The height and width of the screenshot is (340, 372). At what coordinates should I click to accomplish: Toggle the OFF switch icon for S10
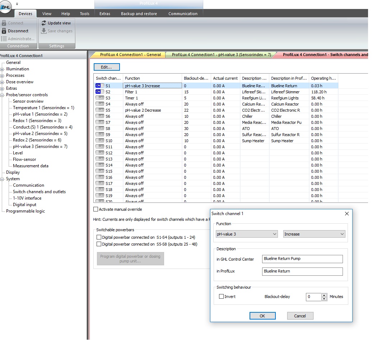pyautogui.click(x=100, y=140)
